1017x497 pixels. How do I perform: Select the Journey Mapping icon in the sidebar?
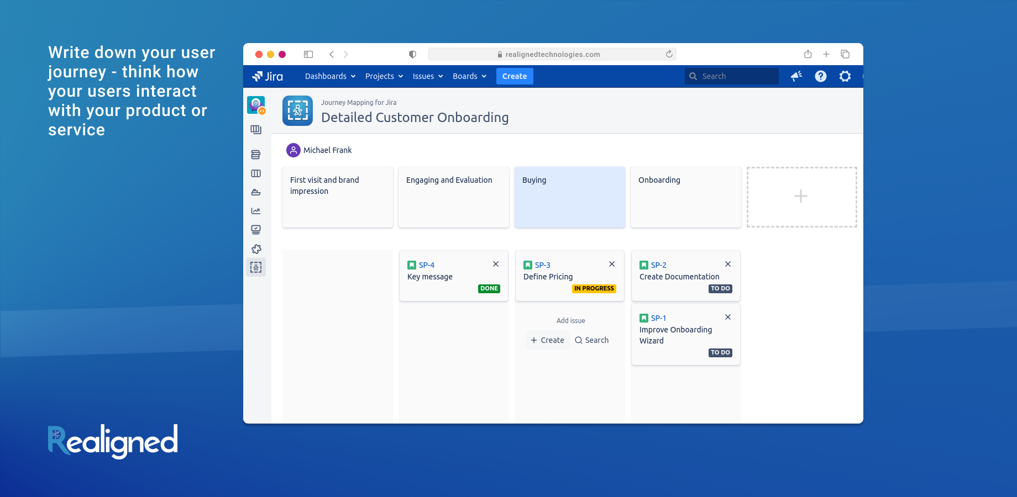pyautogui.click(x=256, y=267)
